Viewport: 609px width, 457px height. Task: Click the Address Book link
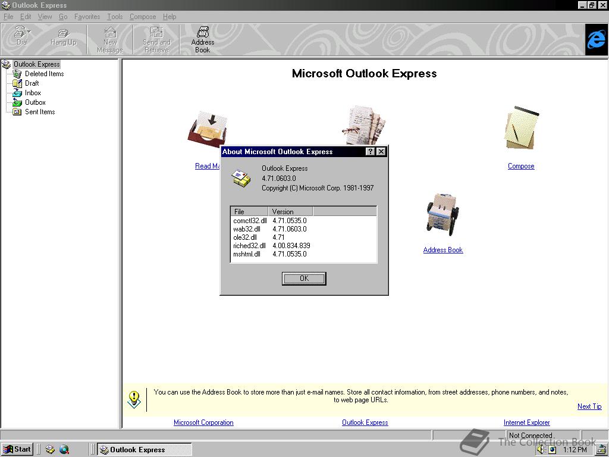442,250
